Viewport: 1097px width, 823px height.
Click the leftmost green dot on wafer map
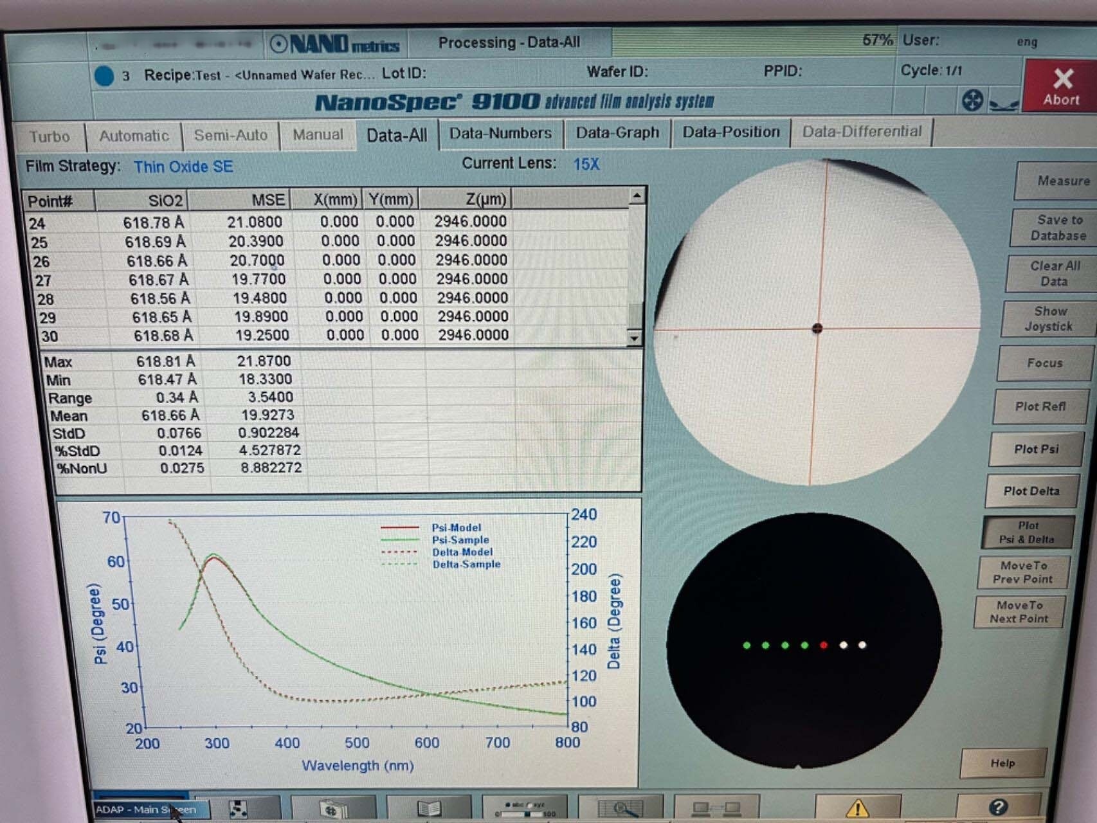[x=747, y=645]
